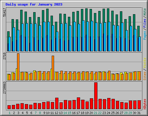Screen dimensions: 148x116
Task: Click the tallest red KBytes bar on day 21
Action: [x=96, y=96]
